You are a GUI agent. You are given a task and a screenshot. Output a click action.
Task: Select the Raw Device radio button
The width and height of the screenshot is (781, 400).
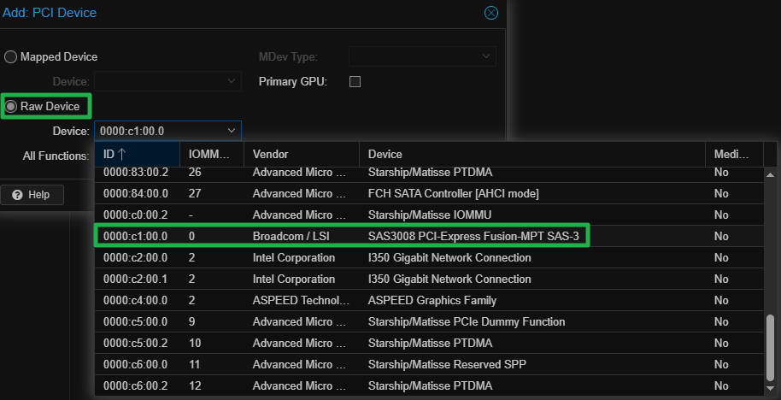pos(11,107)
